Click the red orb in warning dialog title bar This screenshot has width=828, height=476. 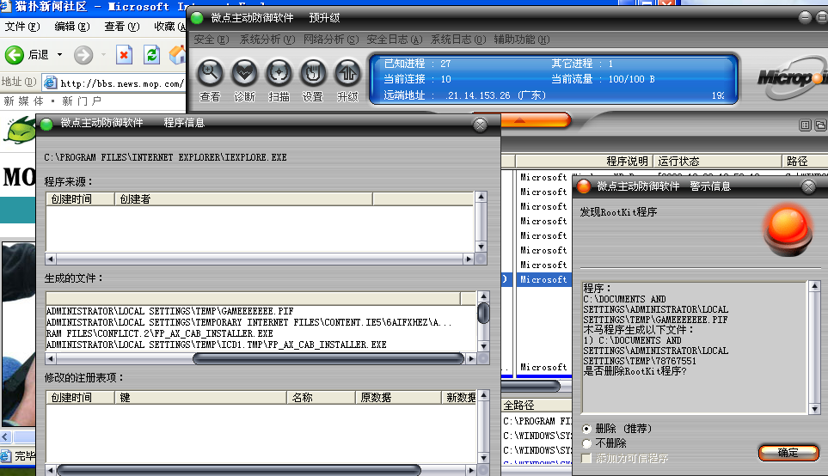point(584,186)
